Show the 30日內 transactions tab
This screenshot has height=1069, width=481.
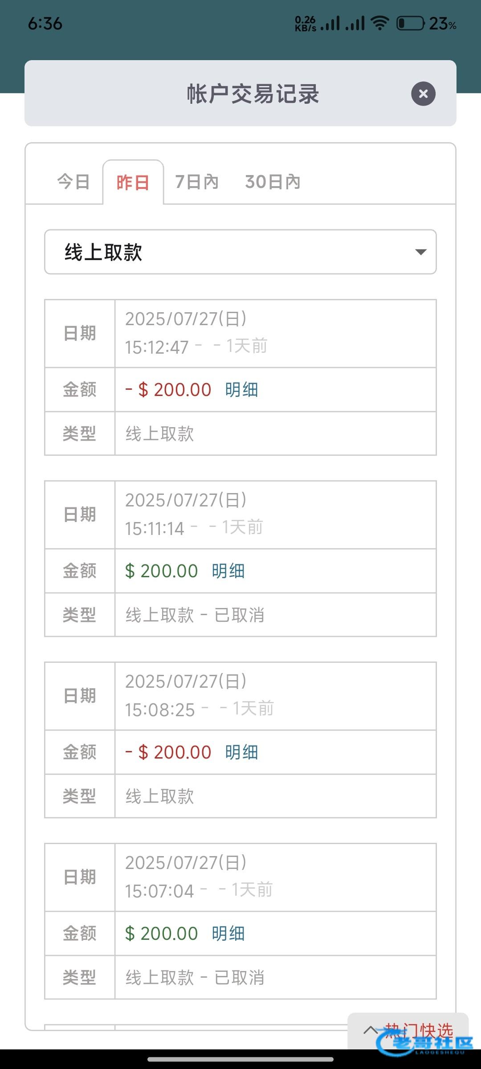click(273, 182)
